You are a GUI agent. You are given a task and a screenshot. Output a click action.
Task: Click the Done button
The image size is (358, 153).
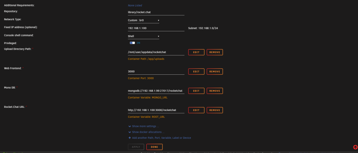click(x=154, y=147)
